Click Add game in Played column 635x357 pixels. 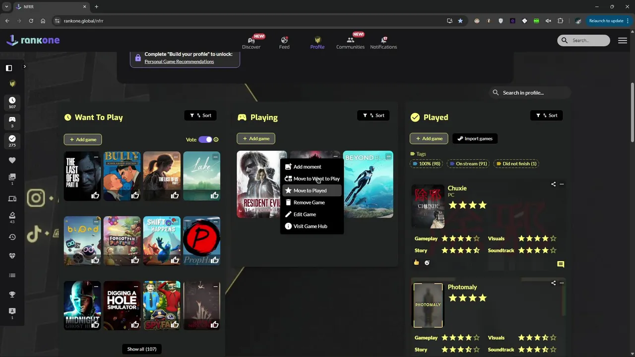pos(429,138)
